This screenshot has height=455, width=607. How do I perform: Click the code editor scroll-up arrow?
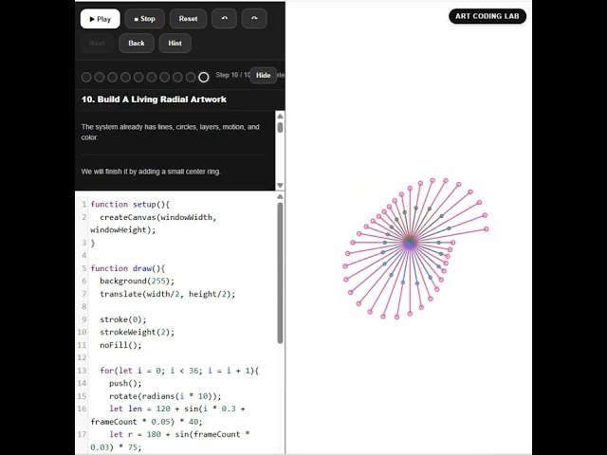tap(281, 196)
